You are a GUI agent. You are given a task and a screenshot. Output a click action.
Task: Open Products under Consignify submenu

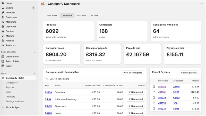pyautogui.click(x=10, y=97)
